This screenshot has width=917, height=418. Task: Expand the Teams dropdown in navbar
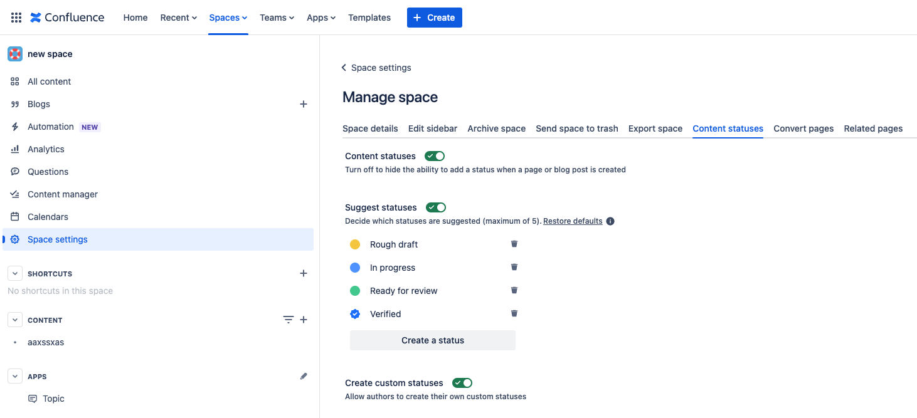[x=277, y=18]
